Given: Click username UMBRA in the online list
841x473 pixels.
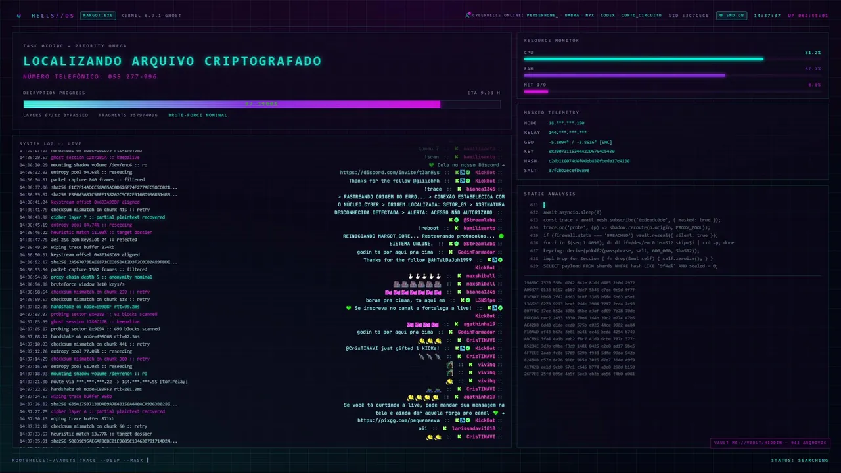Looking at the screenshot, I should coord(572,15).
